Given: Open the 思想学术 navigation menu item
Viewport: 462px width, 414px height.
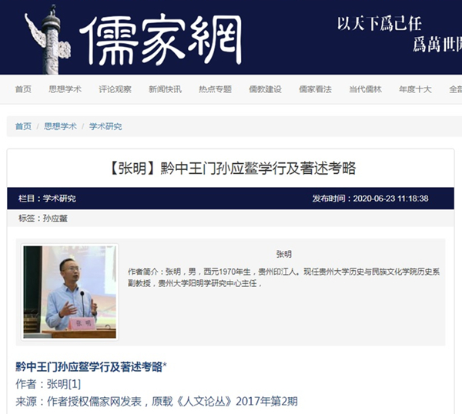Looking at the screenshot, I should click(x=65, y=89).
